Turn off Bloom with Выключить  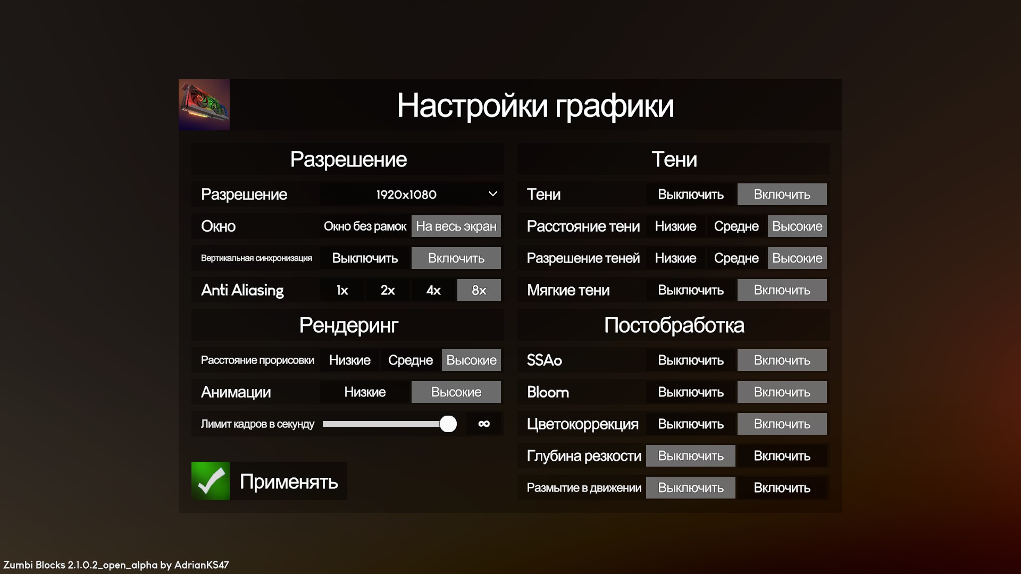coord(691,392)
